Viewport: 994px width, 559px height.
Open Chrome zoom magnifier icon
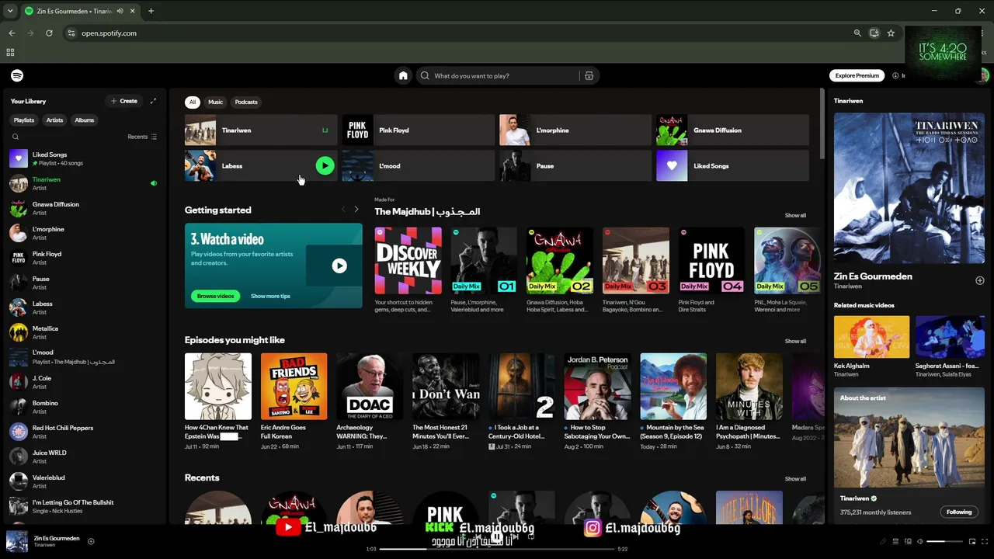(x=857, y=33)
